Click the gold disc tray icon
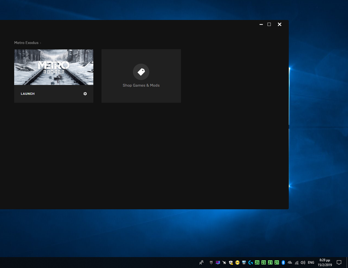 click(x=237, y=262)
